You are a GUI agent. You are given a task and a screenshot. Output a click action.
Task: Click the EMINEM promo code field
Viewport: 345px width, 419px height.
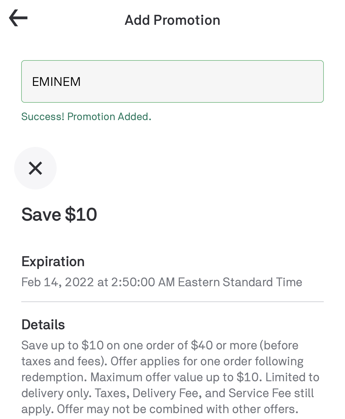172,81
